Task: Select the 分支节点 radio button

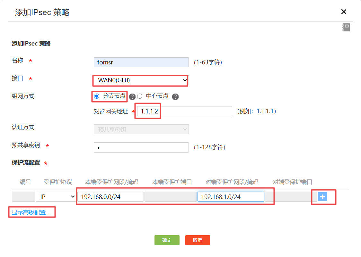Action: point(97,96)
